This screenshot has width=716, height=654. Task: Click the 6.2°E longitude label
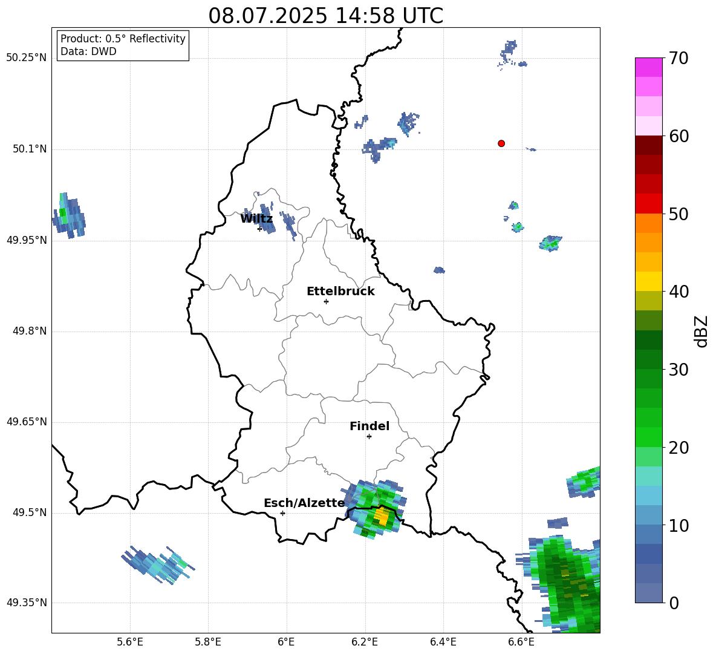(x=365, y=642)
